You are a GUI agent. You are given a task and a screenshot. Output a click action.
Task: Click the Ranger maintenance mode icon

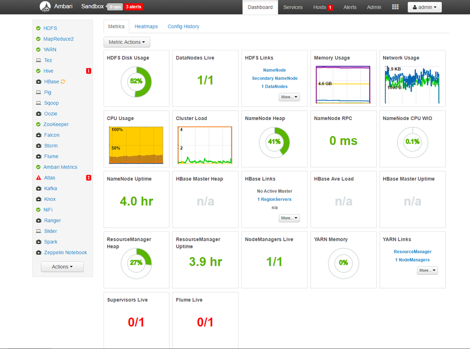39,221
